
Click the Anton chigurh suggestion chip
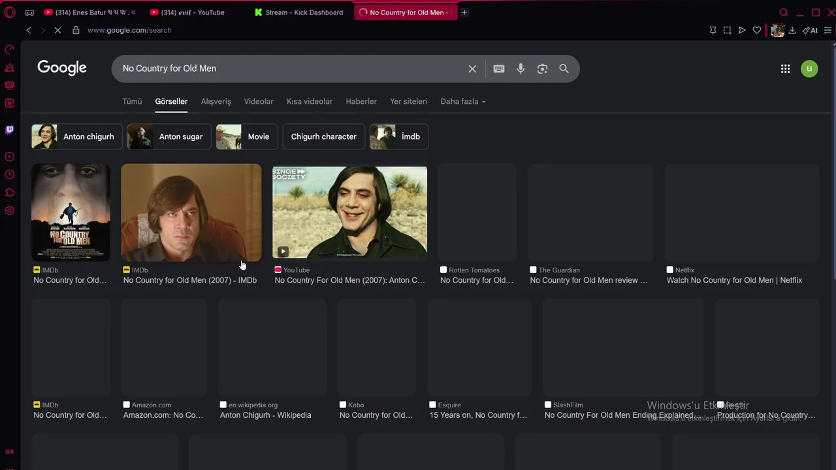point(77,136)
